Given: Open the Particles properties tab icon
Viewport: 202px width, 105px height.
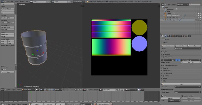Looking at the screenshot, I should 187,36.
